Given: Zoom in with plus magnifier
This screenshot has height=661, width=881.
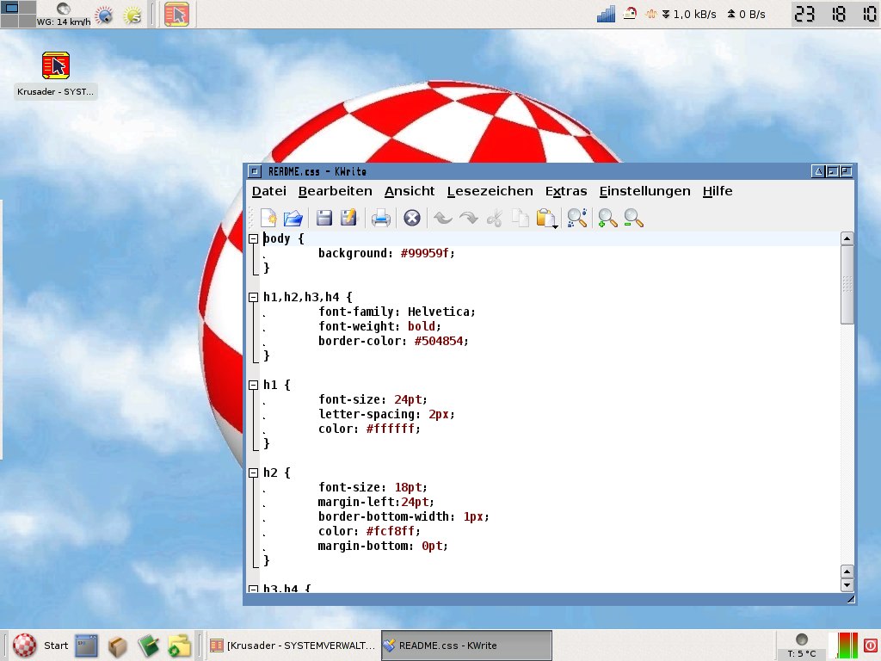Looking at the screenshot, I should (607, 218).
